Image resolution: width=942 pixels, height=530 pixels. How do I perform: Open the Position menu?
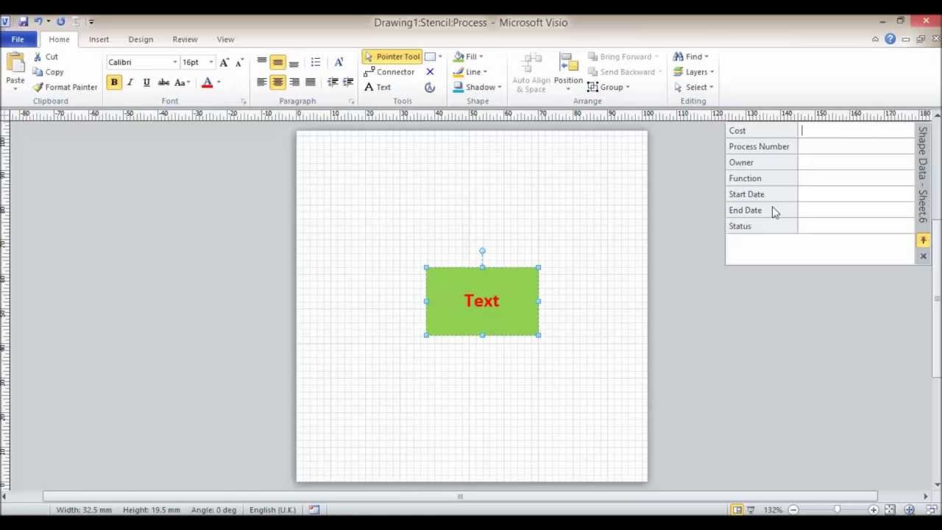(568, 73)
